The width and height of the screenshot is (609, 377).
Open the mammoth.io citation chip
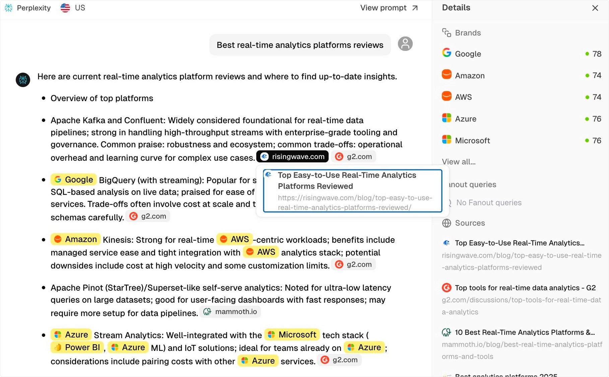point(230,311)
